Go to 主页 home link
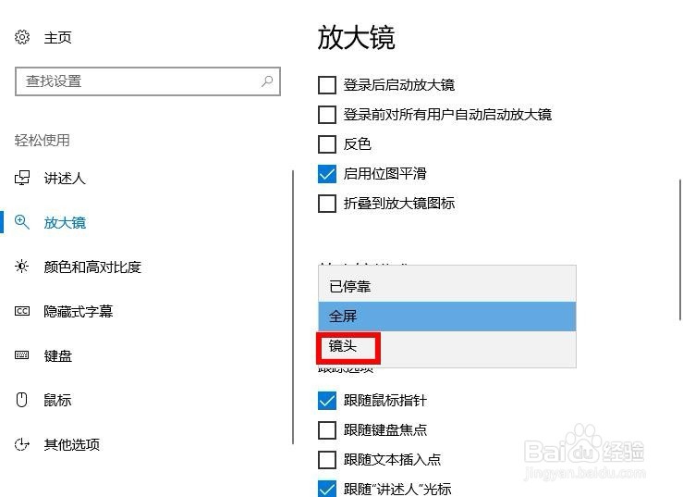Image resolution: width=683 pixels, height=497 pixels. coord(57,38)
